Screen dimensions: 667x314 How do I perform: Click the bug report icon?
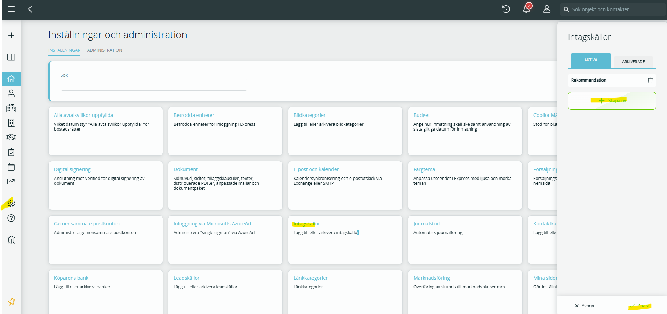[11, 240]
